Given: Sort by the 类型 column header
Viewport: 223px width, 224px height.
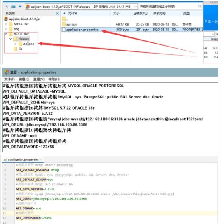Looking at the screenshot, I should point(186,14).
